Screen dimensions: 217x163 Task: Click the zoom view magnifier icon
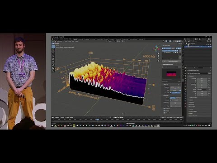158,53
